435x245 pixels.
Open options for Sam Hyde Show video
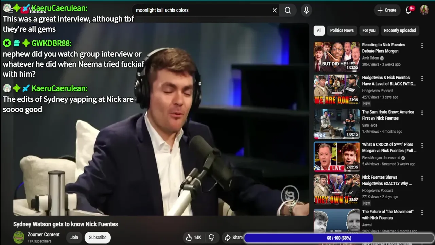[x=422, y=113]
